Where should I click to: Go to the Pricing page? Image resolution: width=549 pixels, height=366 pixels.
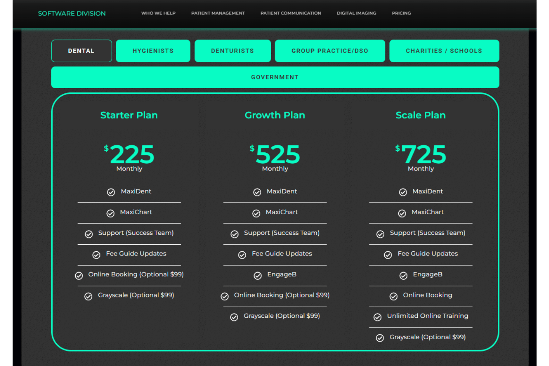coord(401,13)
